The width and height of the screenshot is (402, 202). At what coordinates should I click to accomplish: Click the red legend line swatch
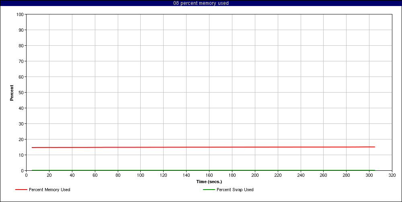[x=21, y=190]
